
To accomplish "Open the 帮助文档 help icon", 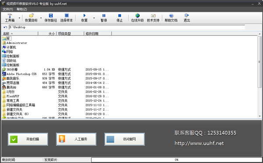I will 171,16.
